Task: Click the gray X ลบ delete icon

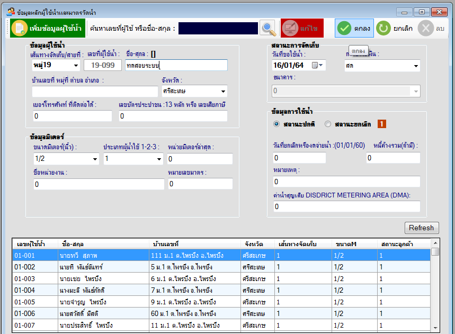Action: click(x=425, y=28)
